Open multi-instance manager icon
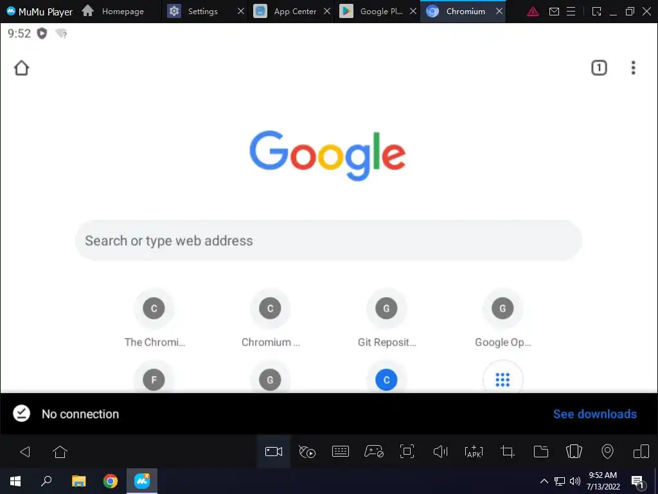The height and width of the screenshot is (494, 658). [641, 452]
